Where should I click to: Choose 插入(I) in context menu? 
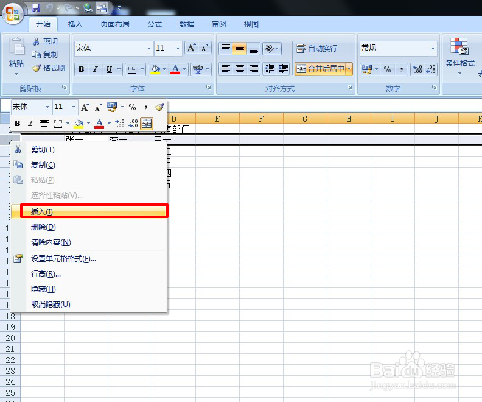89,211
